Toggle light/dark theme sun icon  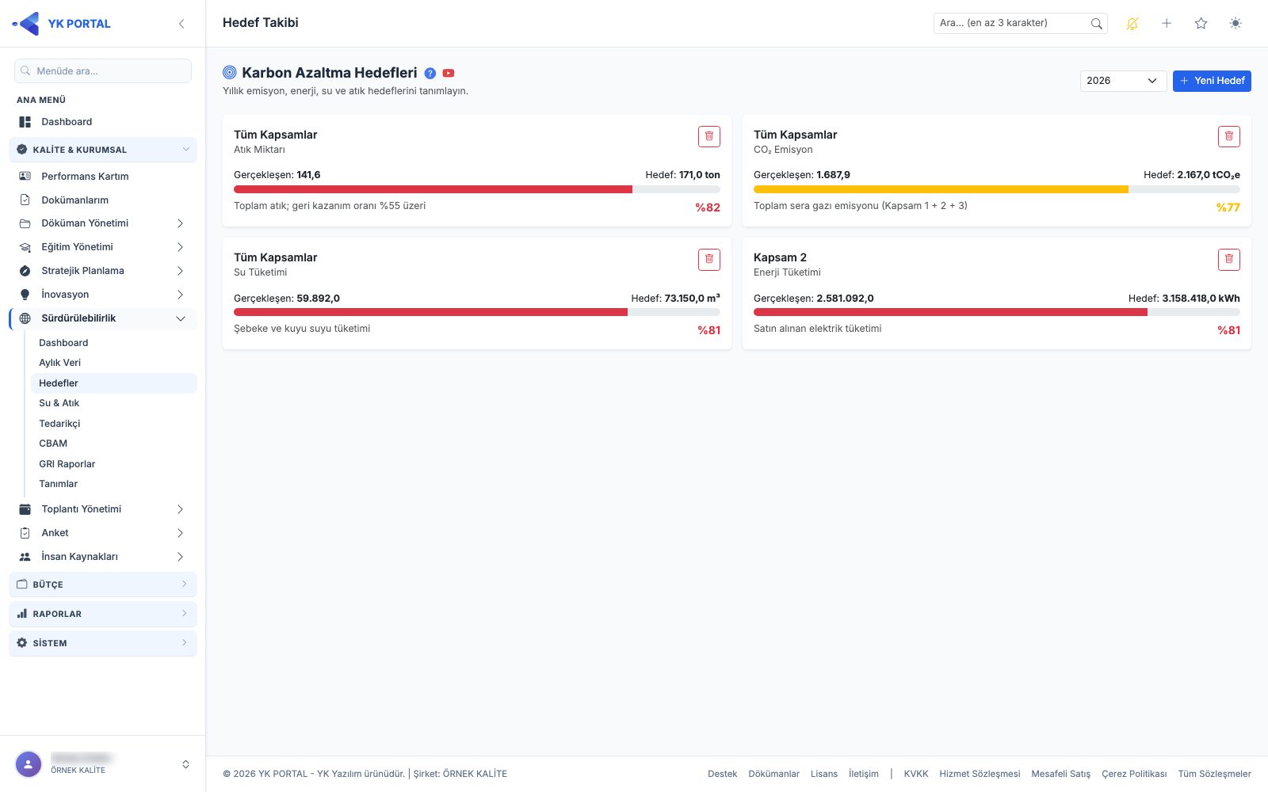tap(1236, 24)
